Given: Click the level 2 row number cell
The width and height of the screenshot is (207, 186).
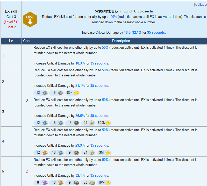Looking at the screenshot, I should tap(11, 82).
